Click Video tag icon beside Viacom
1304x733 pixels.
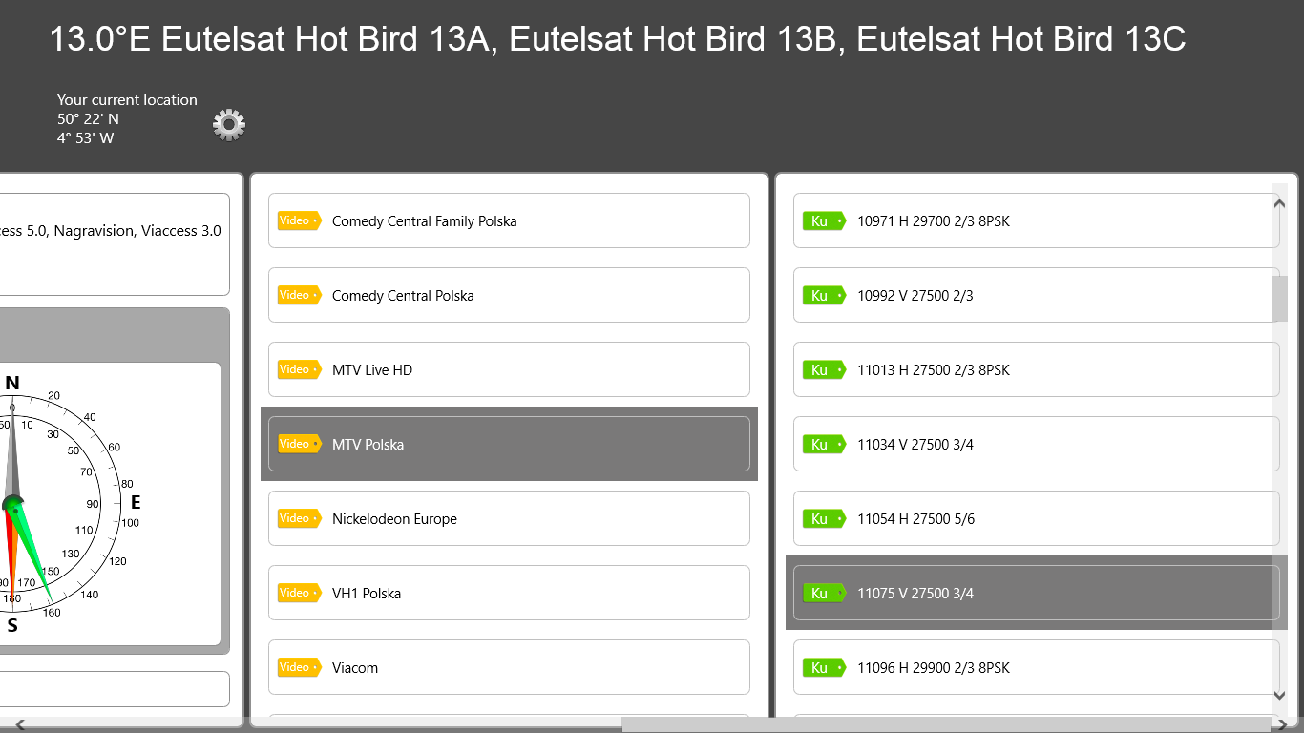[x=299, y=667]
